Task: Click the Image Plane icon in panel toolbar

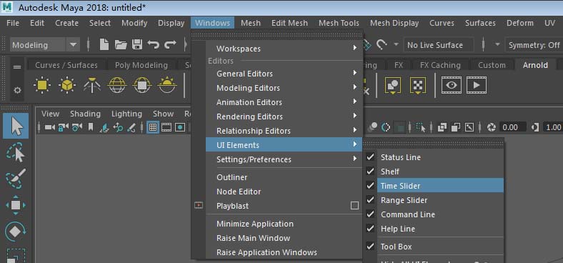Action: (x=104, y=127)
